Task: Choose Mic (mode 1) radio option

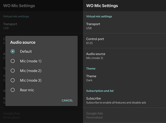Action: click(x=13, y=61)
